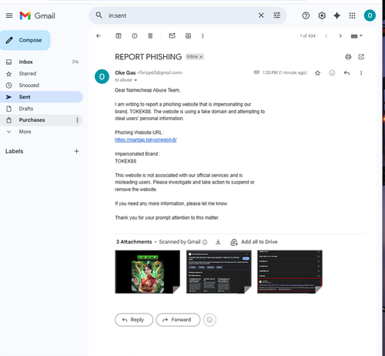Viewport: 385px width, 356px height.
Task: Download all attachments icon
Action: 218,242
